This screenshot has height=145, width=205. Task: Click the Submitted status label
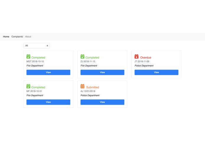[x=93, y=87]
